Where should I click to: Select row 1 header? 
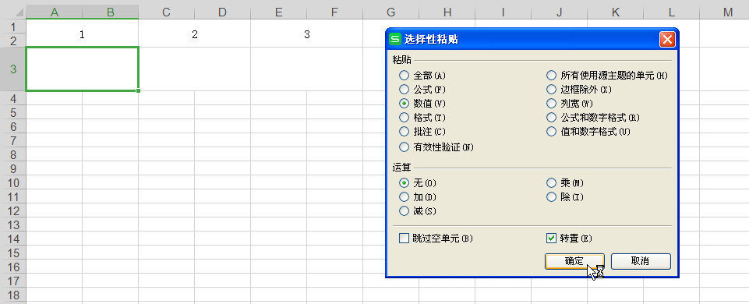pyautogui.click(x=13, y=27)
